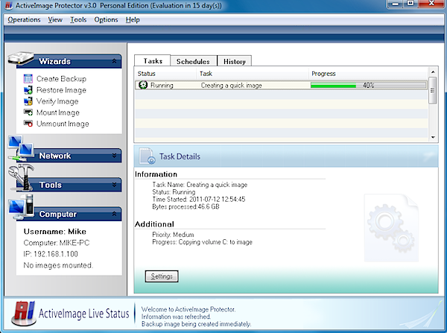Viewport: 447px width, 333px height.
Task: Click 'Task Name: Creating a quick image' line
Action: [200, 185]
